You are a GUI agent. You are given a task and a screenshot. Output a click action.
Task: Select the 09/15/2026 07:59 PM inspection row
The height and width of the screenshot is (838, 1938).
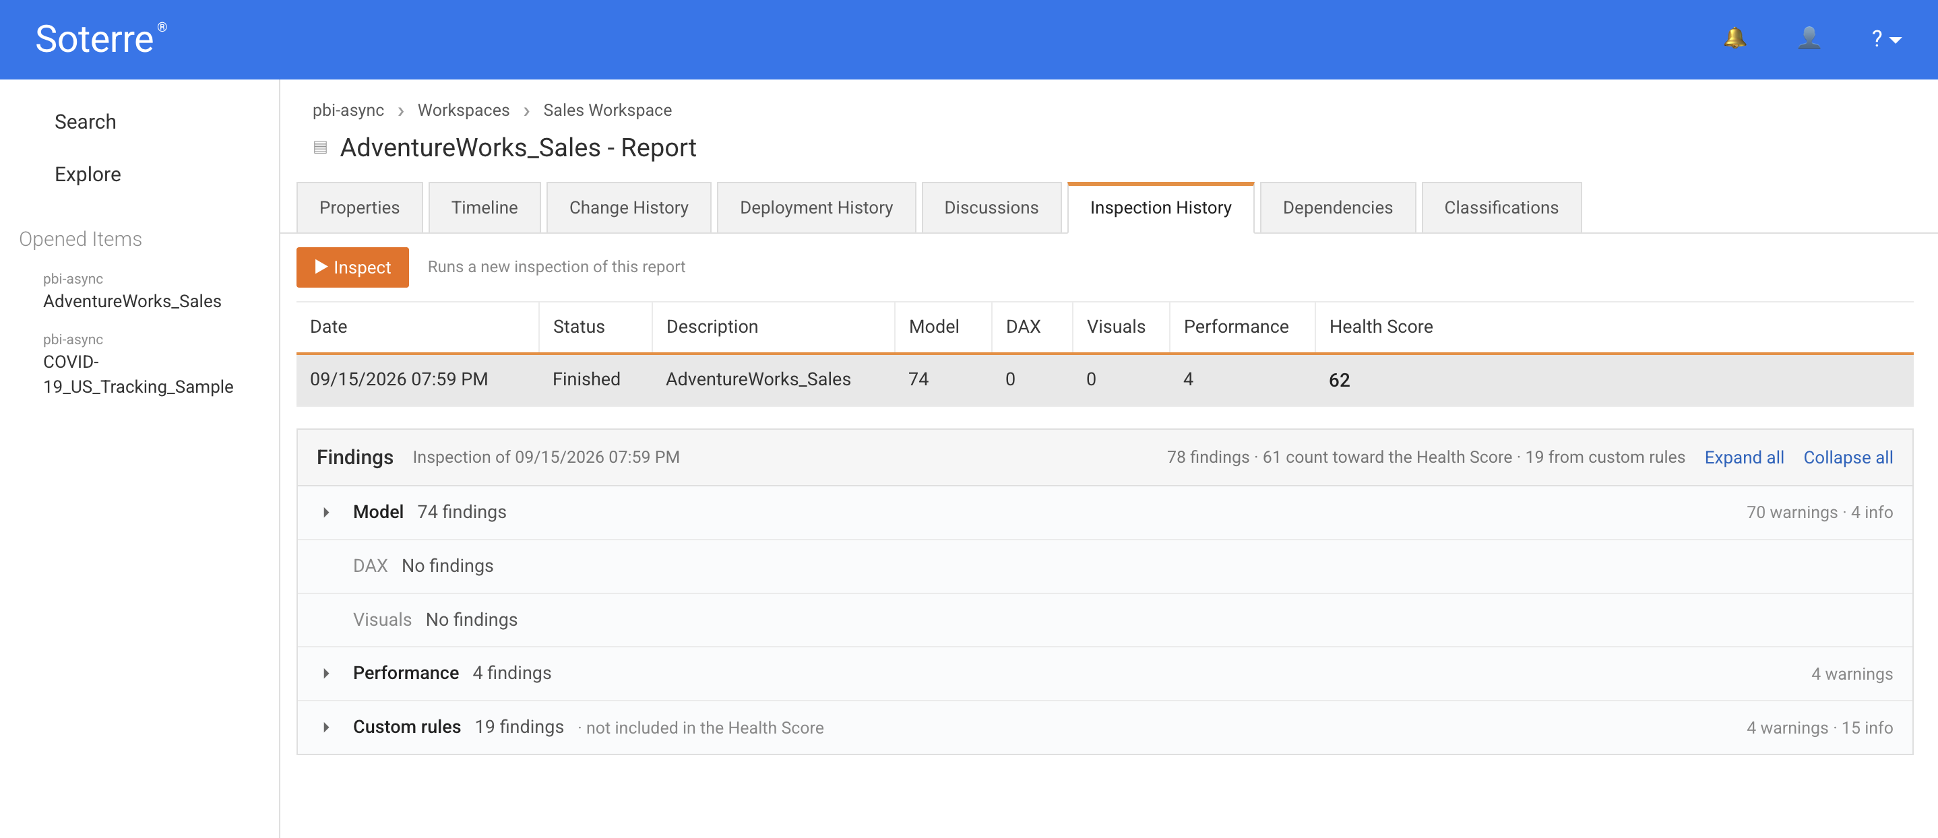point(1104,380)
